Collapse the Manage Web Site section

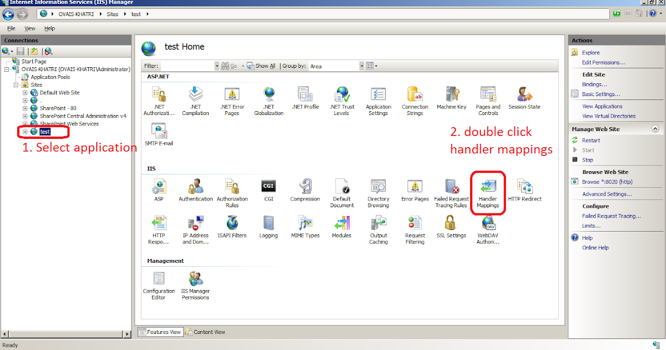click(x=655, y=128)
